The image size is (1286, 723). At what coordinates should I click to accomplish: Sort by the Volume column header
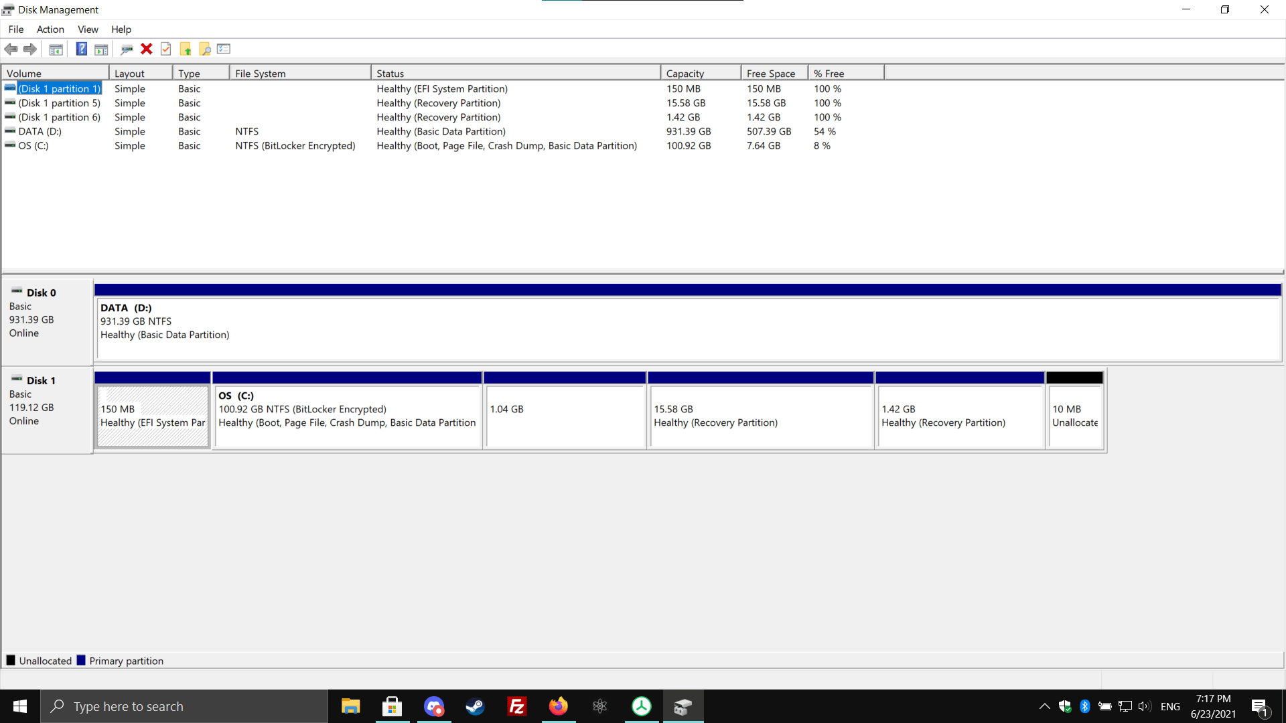56,73
